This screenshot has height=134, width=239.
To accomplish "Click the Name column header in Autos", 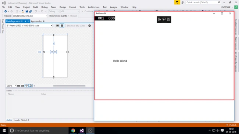I will point(11,94).
